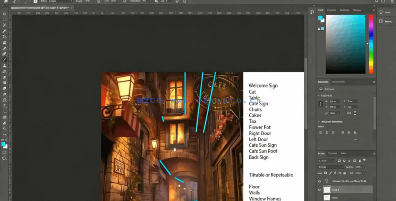396x201 pixels.
Task: Click the link width and height icon
Action: pos(321,104)
